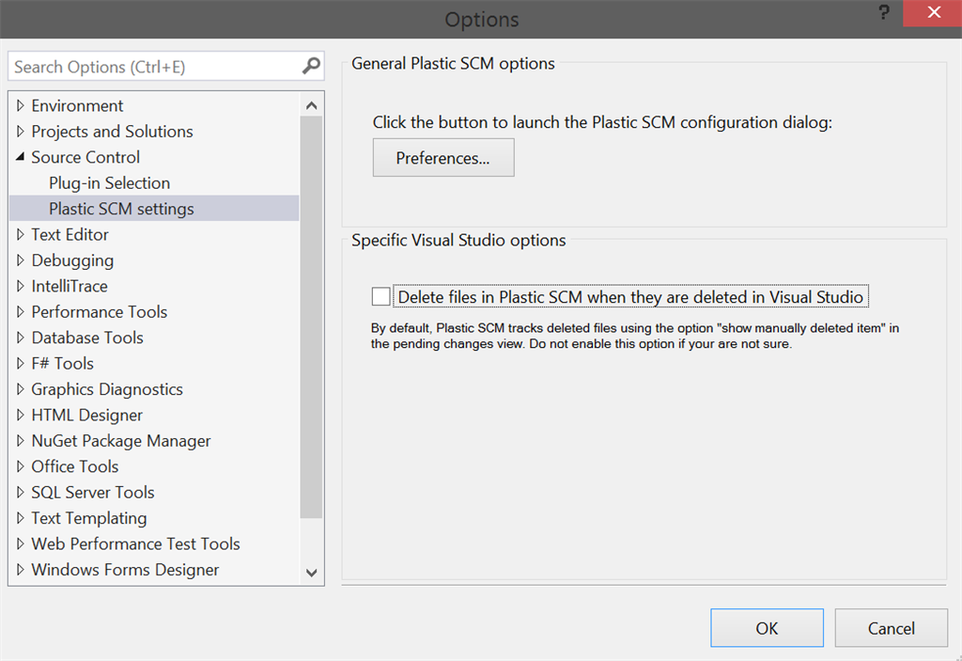Viewport: 962px width, 661px height.
Task: Expand the Text Editor node
Action: click(21, 234)
